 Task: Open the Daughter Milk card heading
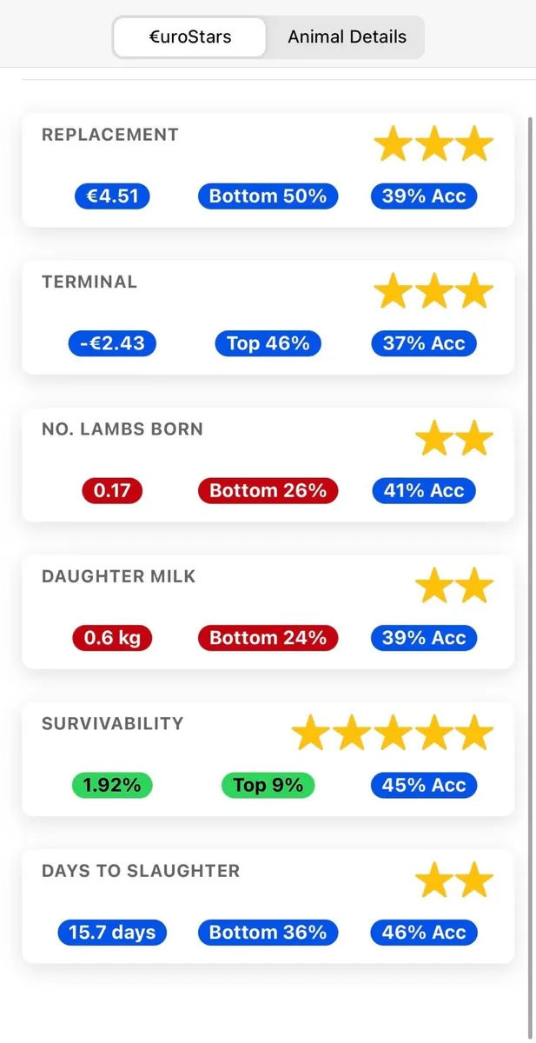pyautogui.click(x=119, y=576)
